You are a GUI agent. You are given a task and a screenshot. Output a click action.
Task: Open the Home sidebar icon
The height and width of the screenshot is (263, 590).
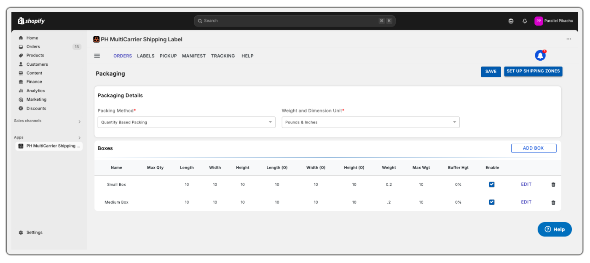pos(21,38)
